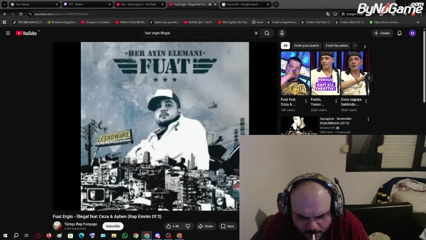Open options for the Fuat feat. Ceza short
The height and width of the screenshot is (240, 426).
pyautogui.click(x=306, y=101)
